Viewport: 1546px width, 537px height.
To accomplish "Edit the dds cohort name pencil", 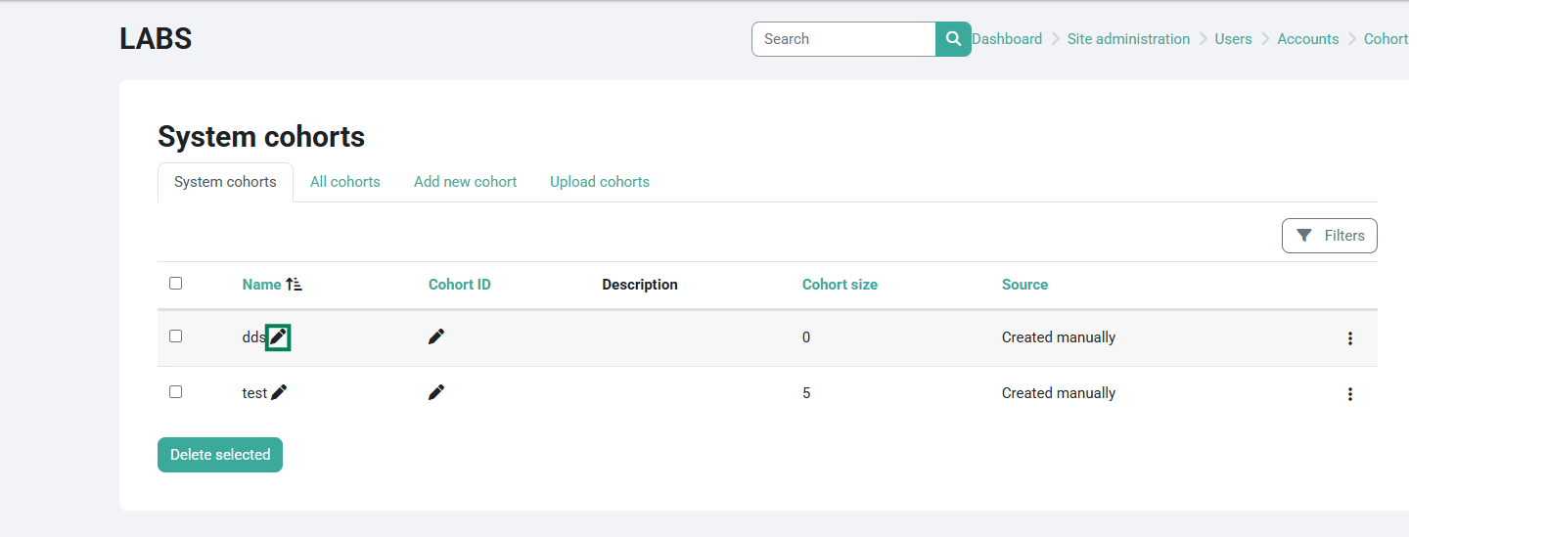I will (278, 337).
